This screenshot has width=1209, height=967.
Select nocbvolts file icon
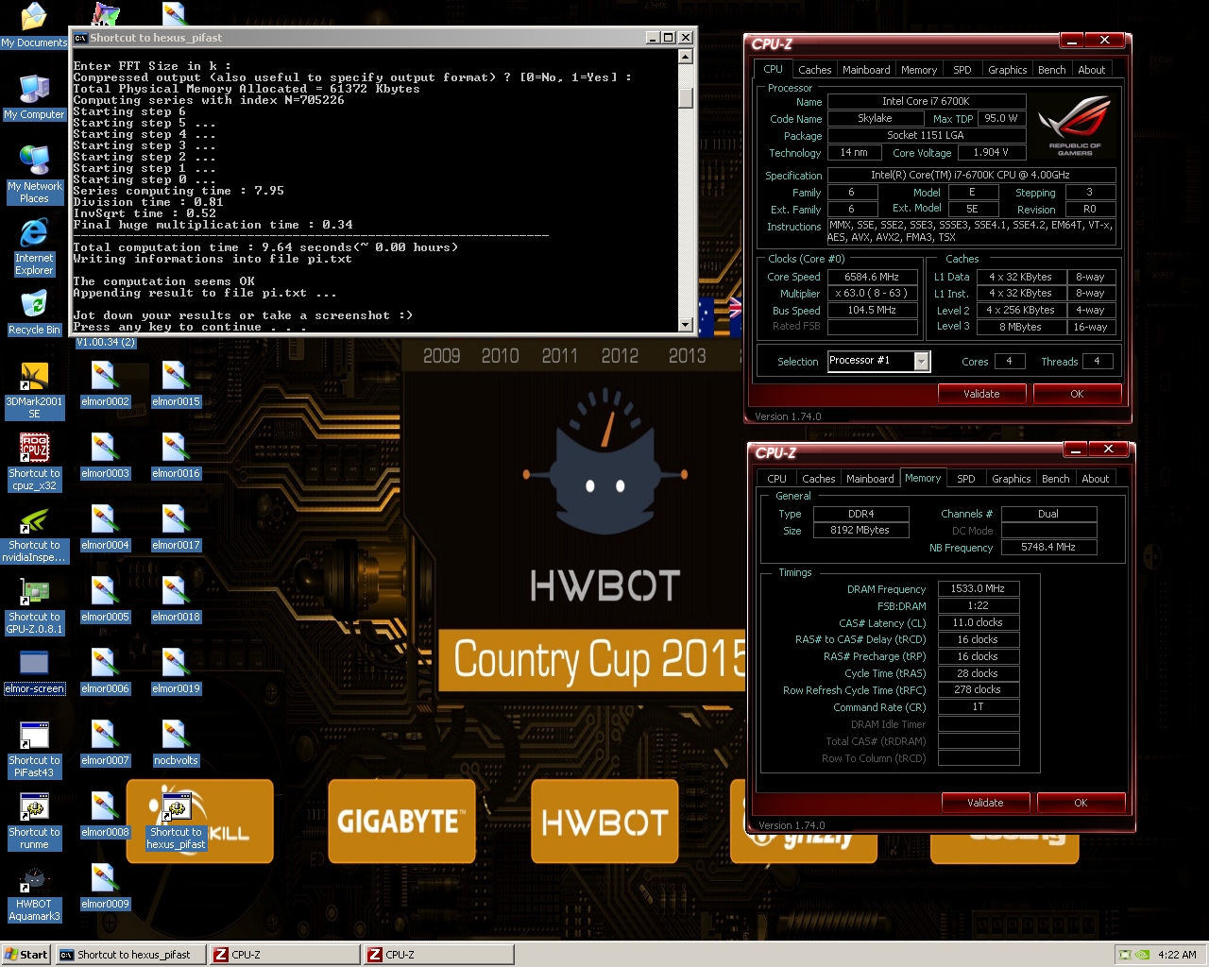[x=176, y=744]
